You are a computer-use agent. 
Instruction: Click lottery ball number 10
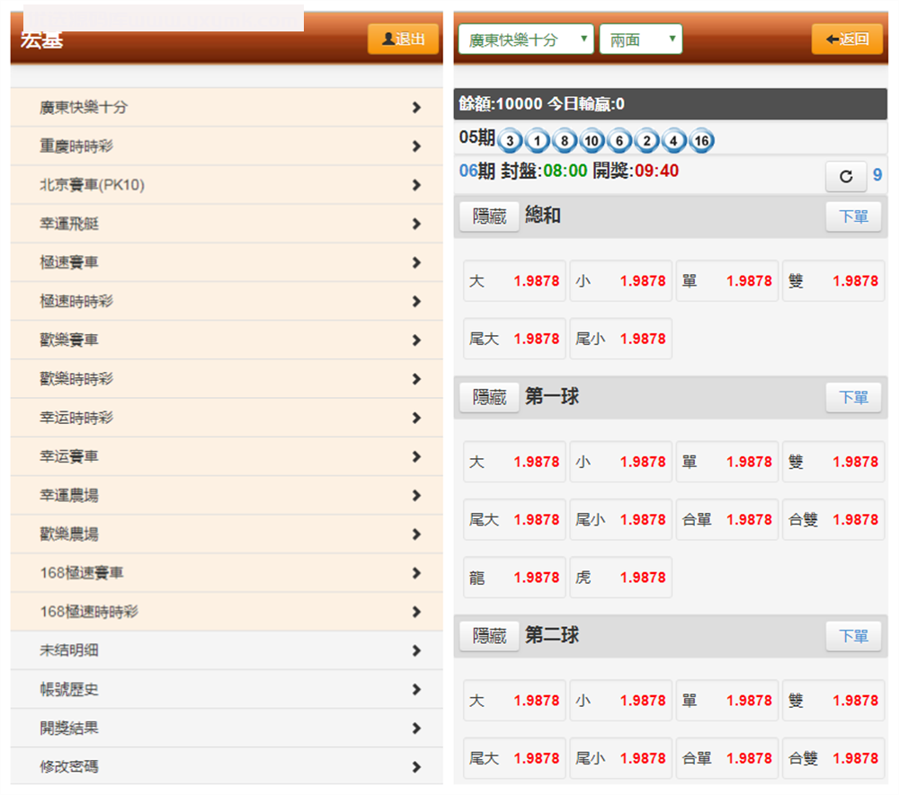coord(591,141)
